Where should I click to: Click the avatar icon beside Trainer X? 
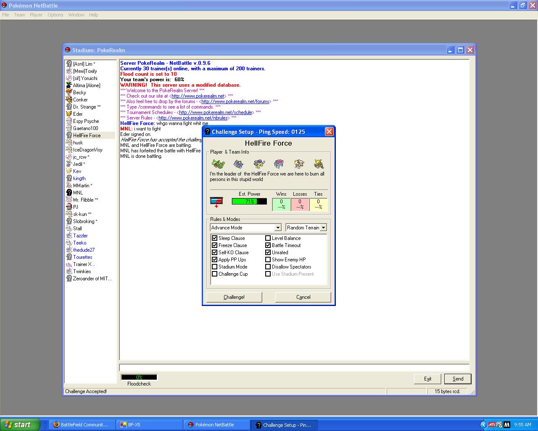click(69, 264)
